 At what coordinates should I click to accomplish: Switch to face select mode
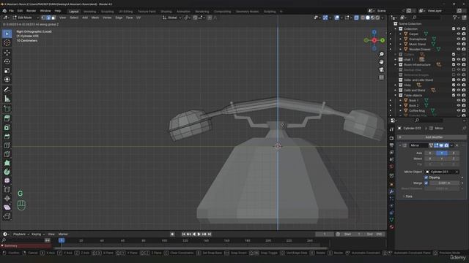[53, 18]
